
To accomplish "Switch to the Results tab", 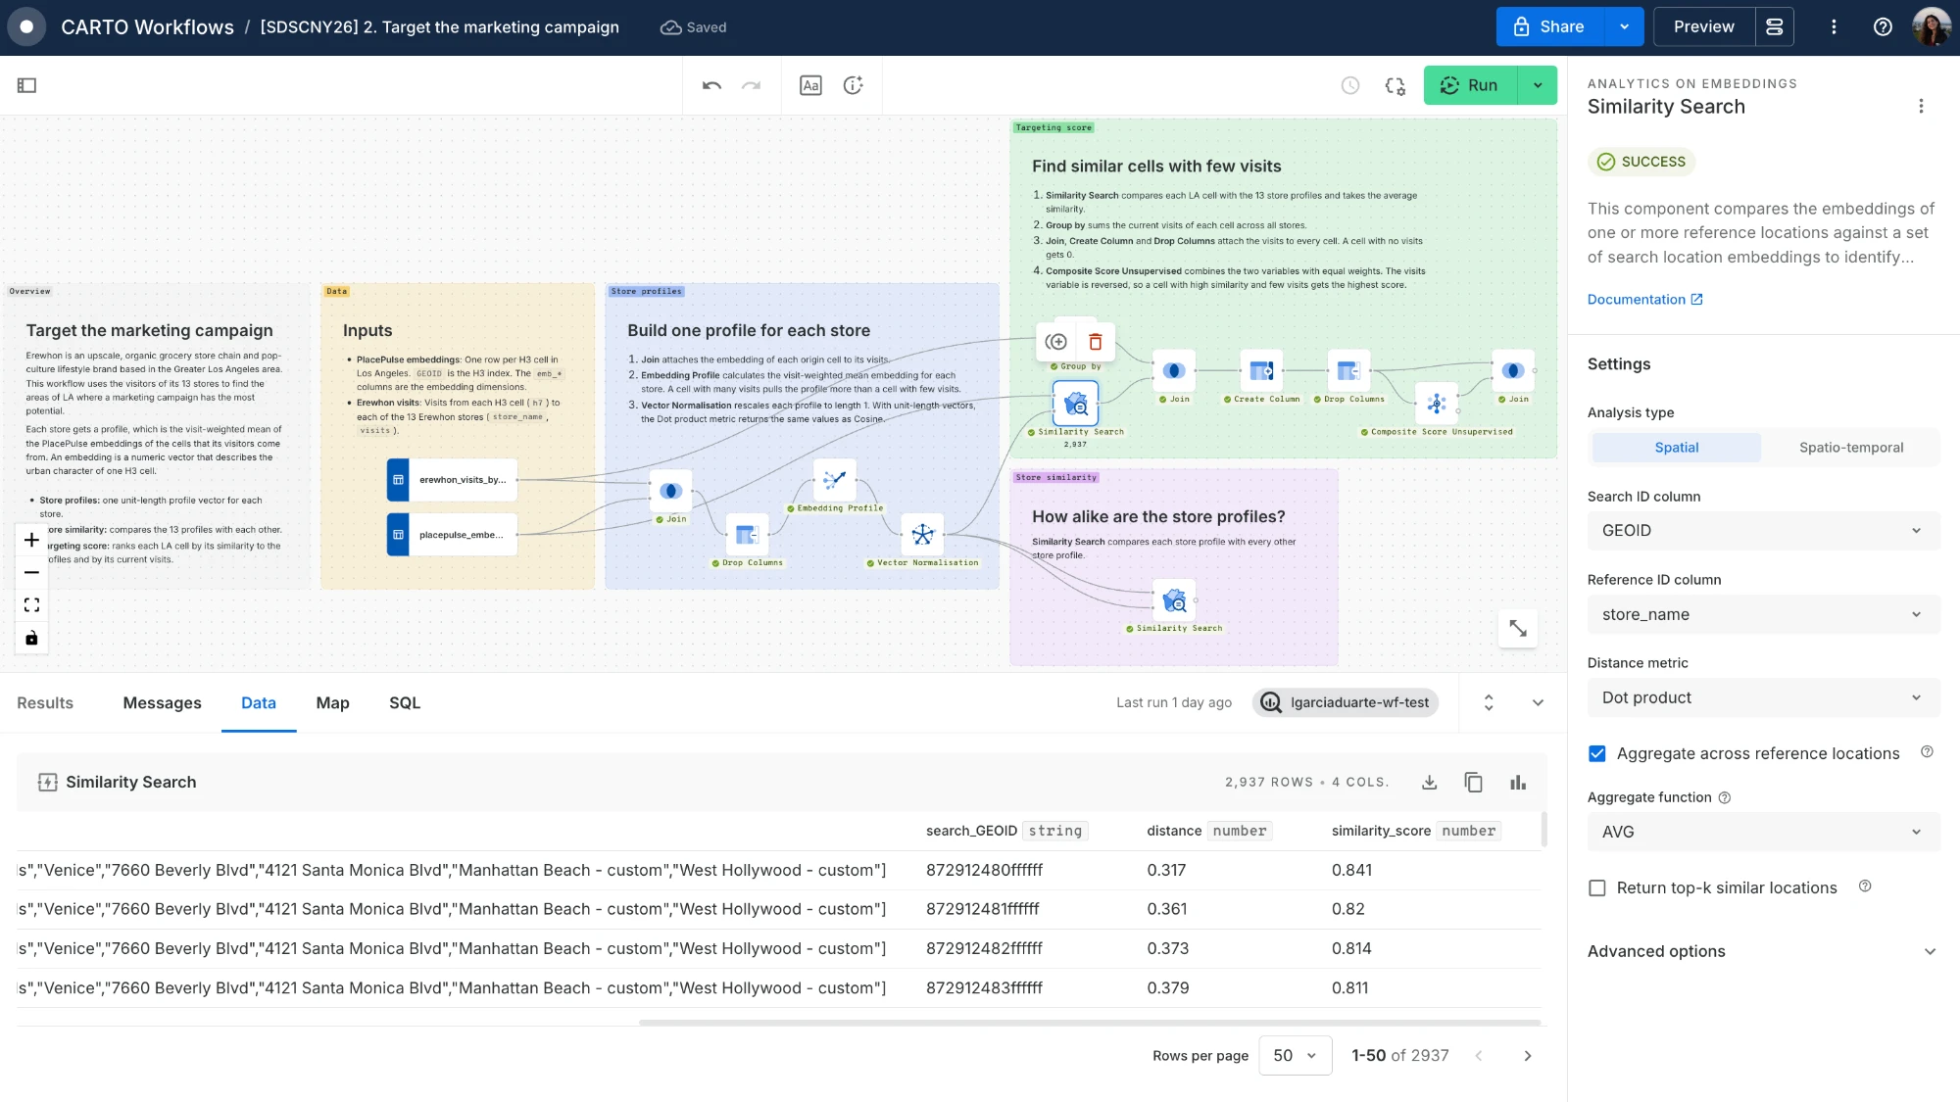I will pos(45,703).
